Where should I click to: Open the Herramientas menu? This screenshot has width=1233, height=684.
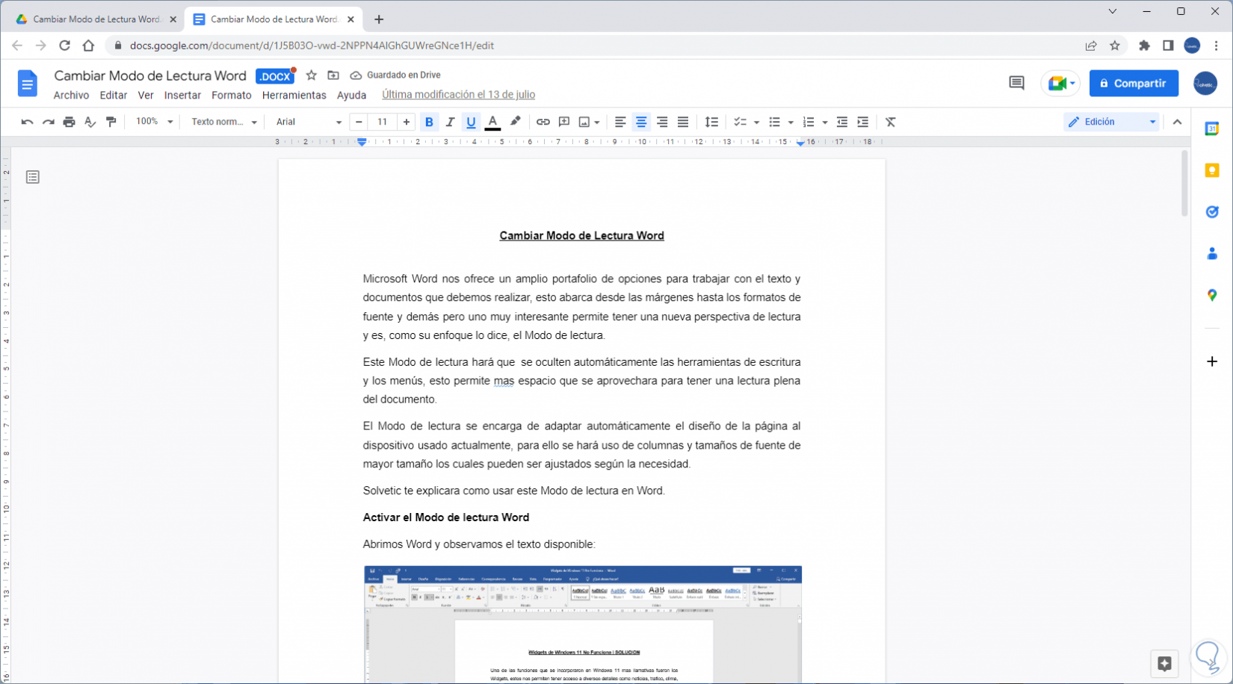click(x=294, y=96)
